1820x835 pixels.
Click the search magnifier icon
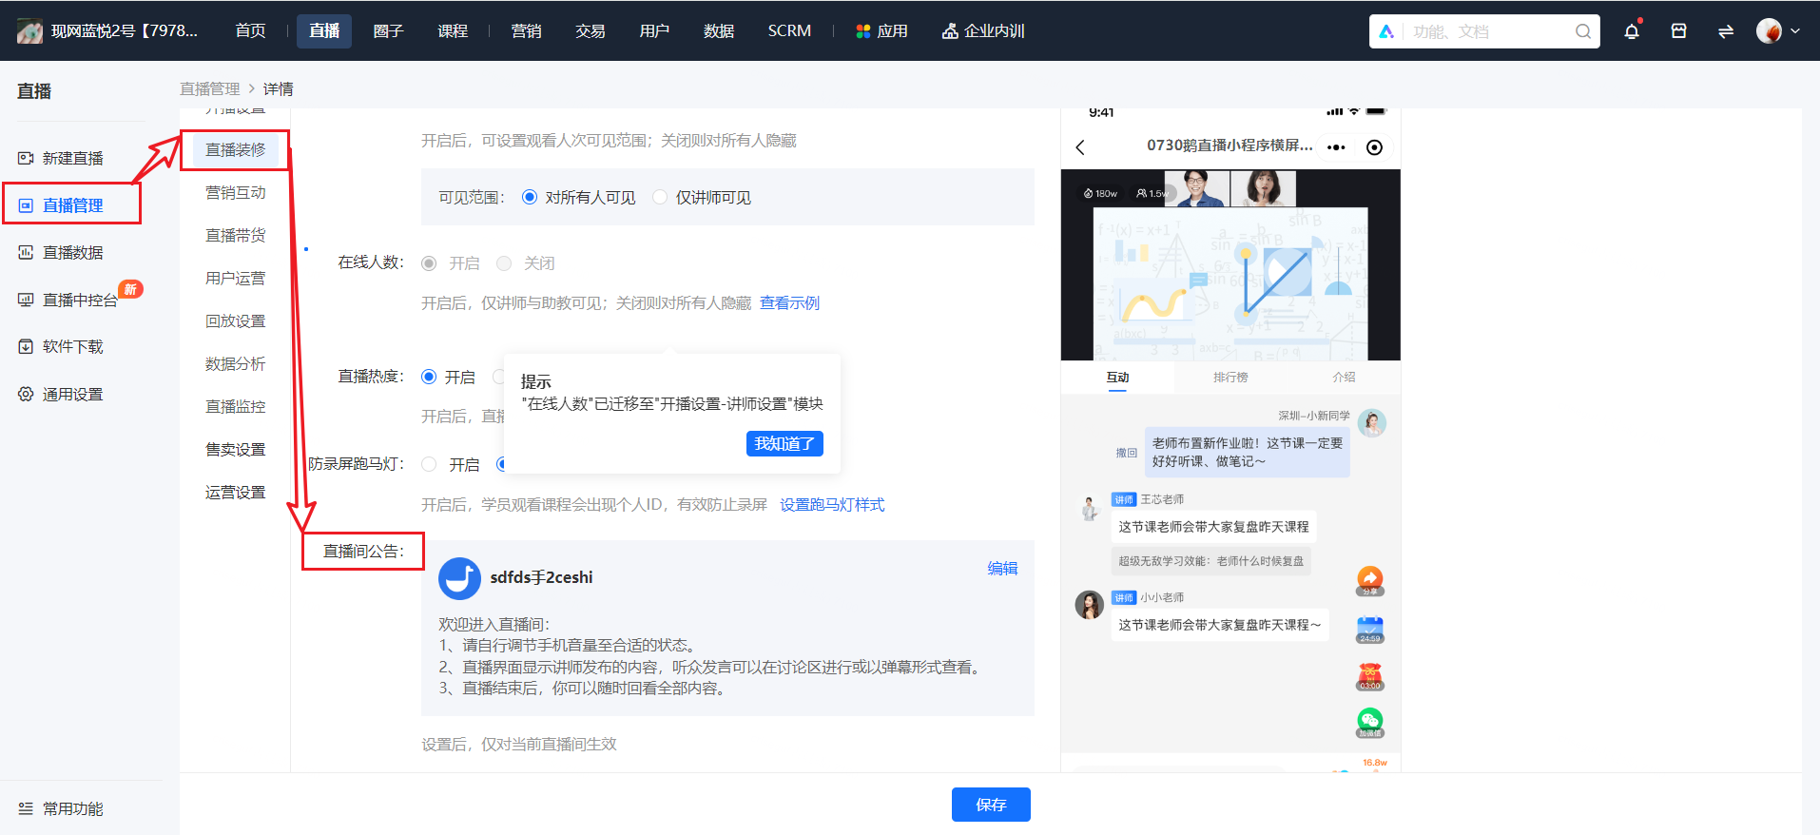tap(1582, 31)
